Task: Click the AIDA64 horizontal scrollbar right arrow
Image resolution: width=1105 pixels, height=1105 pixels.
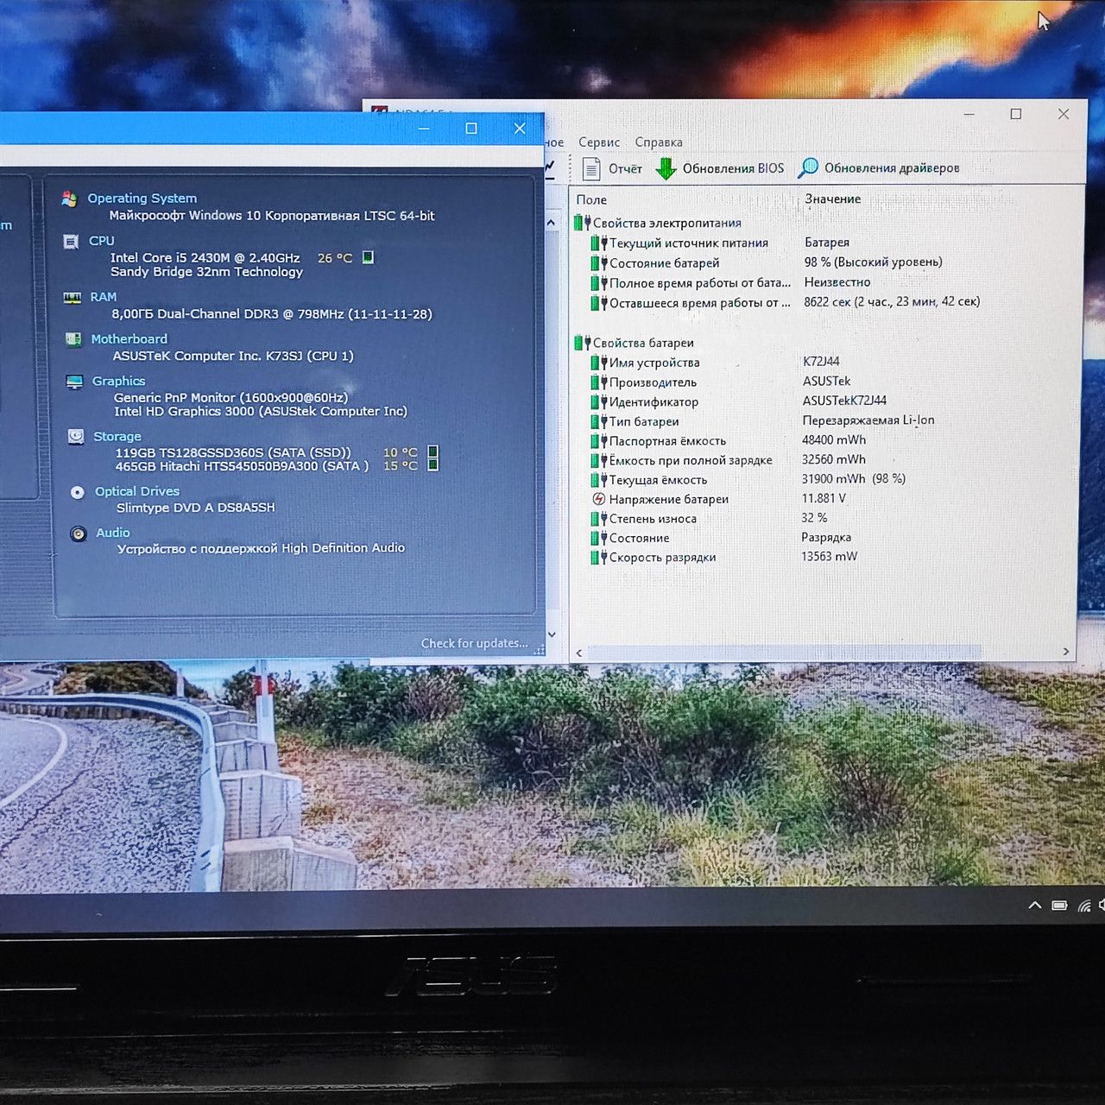Action: tap(1066, 652)
